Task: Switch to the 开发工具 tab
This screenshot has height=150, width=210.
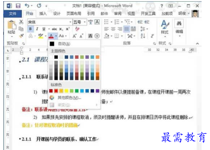Action: pos(148,14)
